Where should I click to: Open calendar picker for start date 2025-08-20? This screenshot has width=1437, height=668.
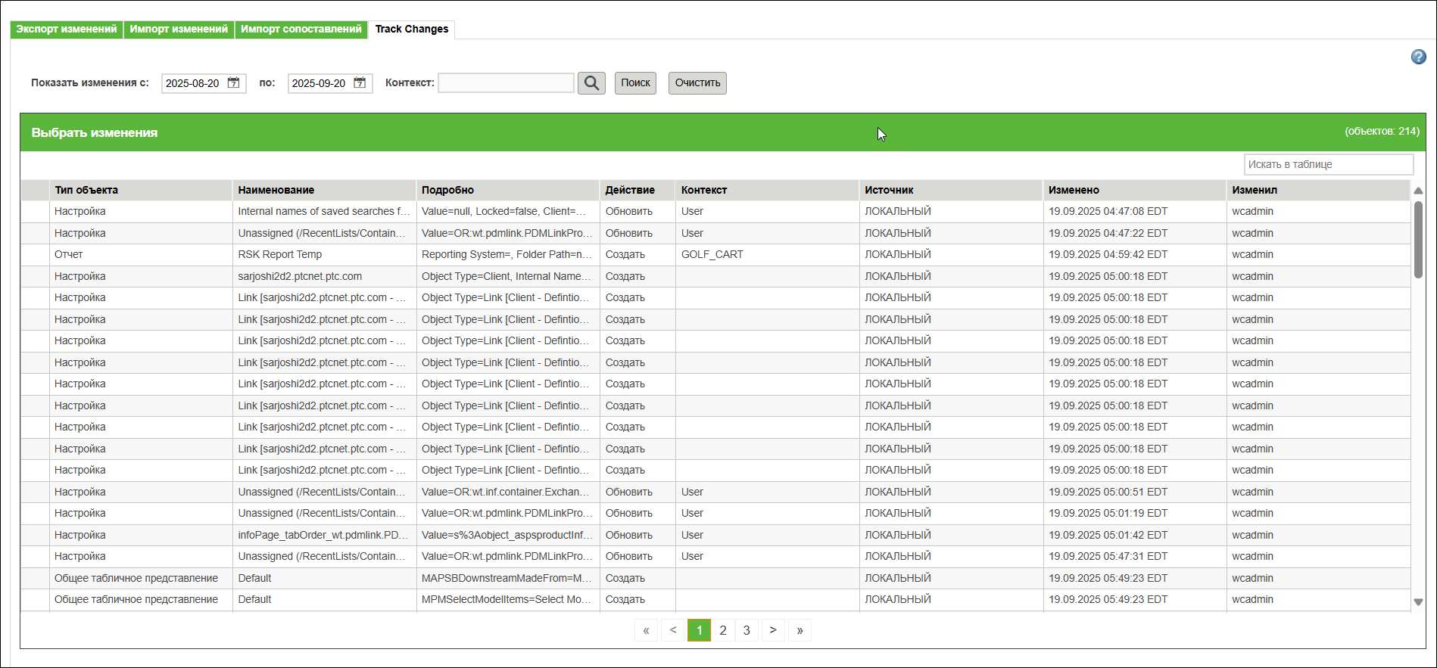click(x=233, y=82)
